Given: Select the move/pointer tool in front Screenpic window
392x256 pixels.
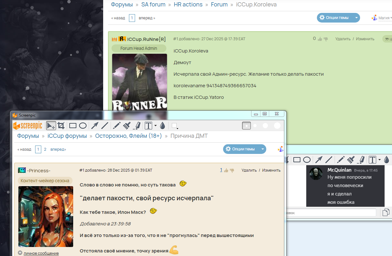Looking at the screenshot, I should 51,126.
